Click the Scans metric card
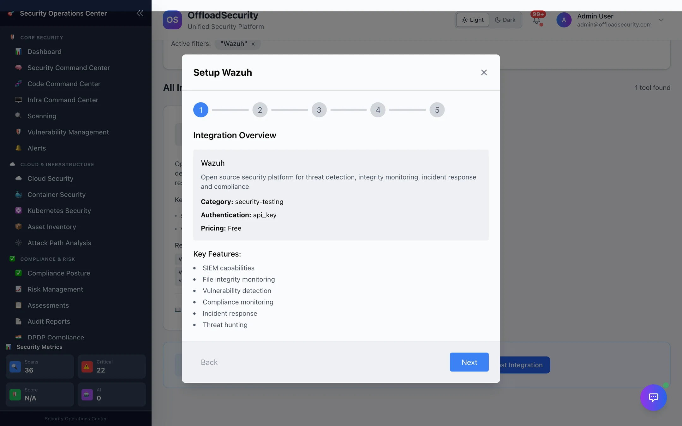This screenshot has height=426, width=682. coord(39,366)
